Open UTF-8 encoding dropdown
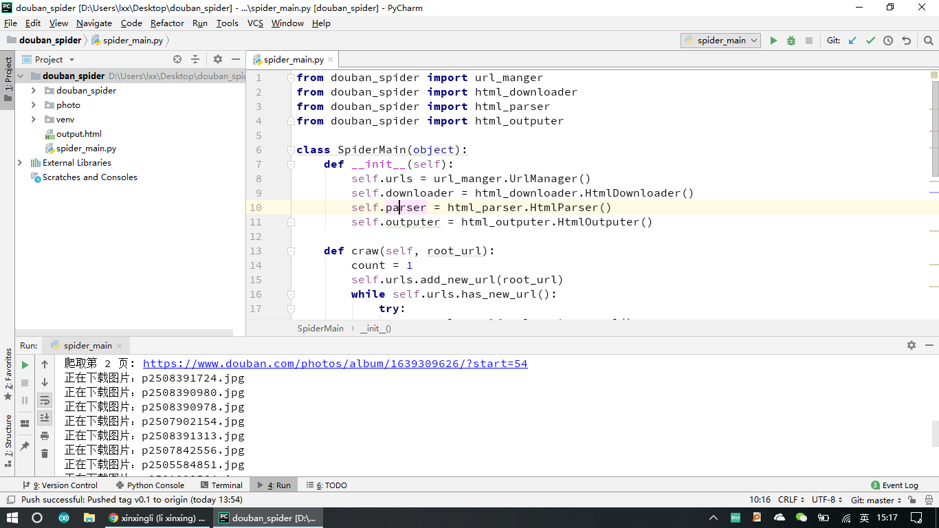 pos(827,500)
